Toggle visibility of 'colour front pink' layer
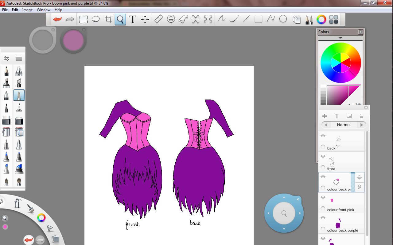This screenshot has width=393, height=245. tap(323, 197)
